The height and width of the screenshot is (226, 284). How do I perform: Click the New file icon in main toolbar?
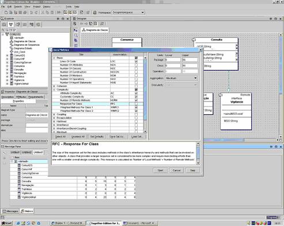(x=6, y=13)
